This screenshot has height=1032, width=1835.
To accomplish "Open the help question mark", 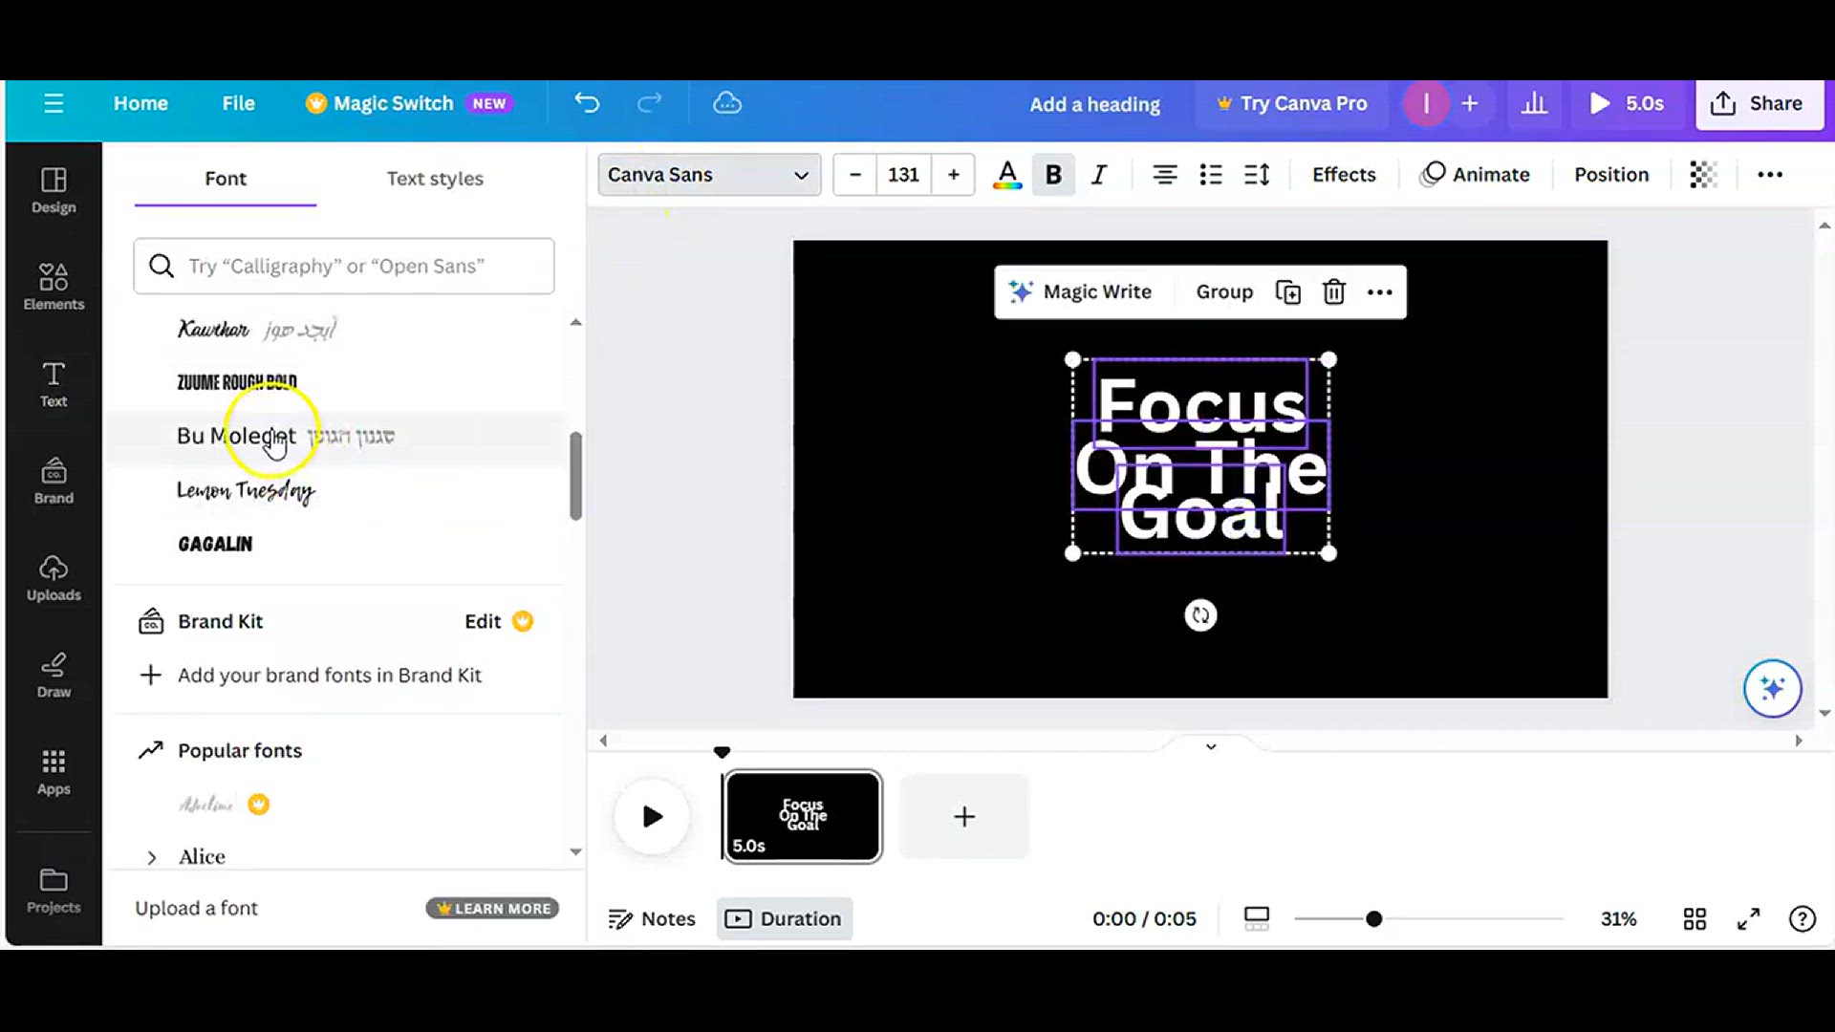I will pyautogui.click(x=1803, y=919).
